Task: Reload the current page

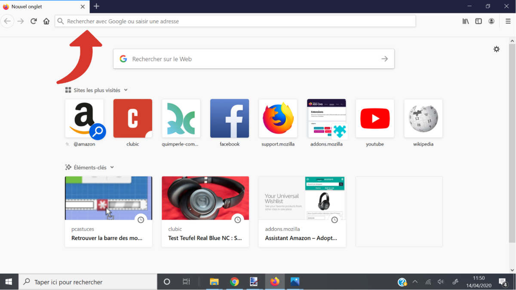Action: [34, 21]
